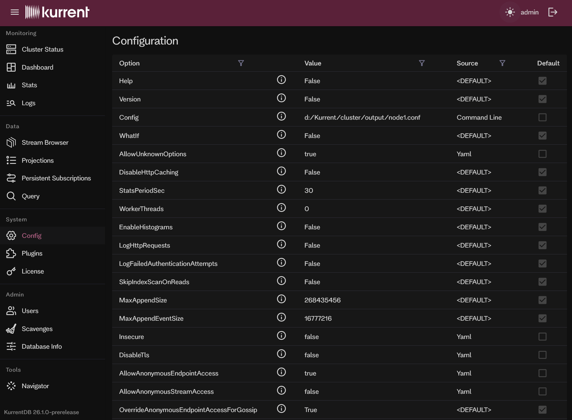Click the Default column header
The height and width of the screenshot is (420, 572).
(548, 63)
